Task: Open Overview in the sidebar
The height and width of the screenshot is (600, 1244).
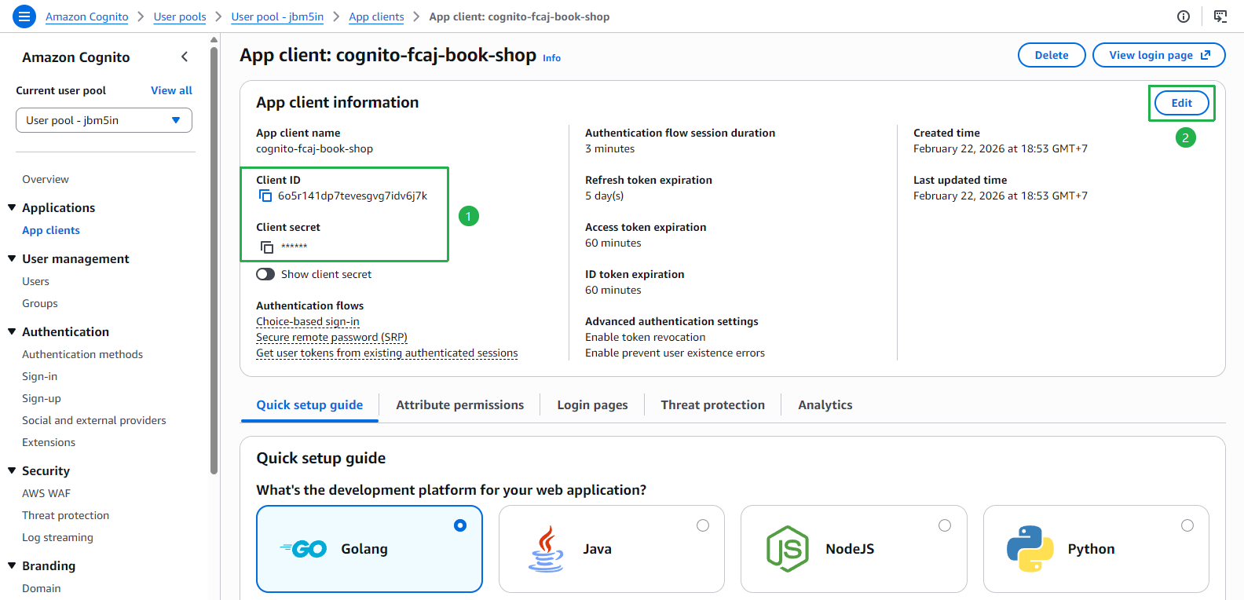Action: tap(46, 179)
